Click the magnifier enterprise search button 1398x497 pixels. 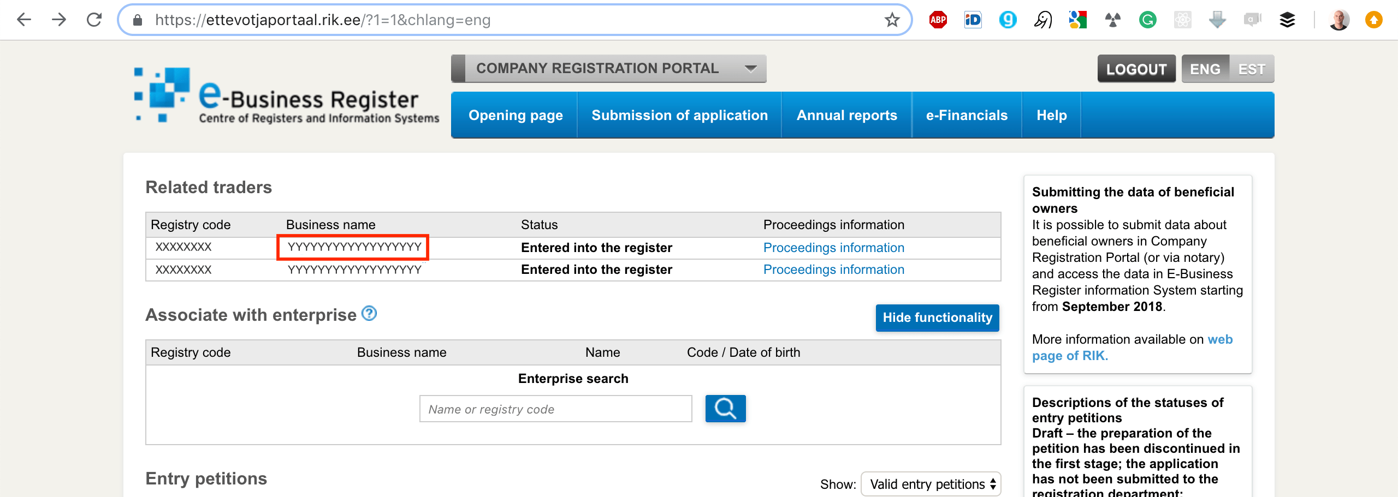[725, 409]
